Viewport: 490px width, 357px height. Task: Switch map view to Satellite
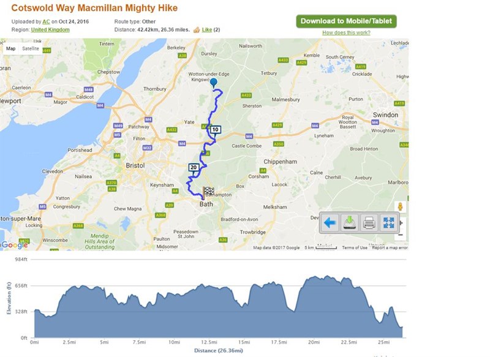click(31, 48)
